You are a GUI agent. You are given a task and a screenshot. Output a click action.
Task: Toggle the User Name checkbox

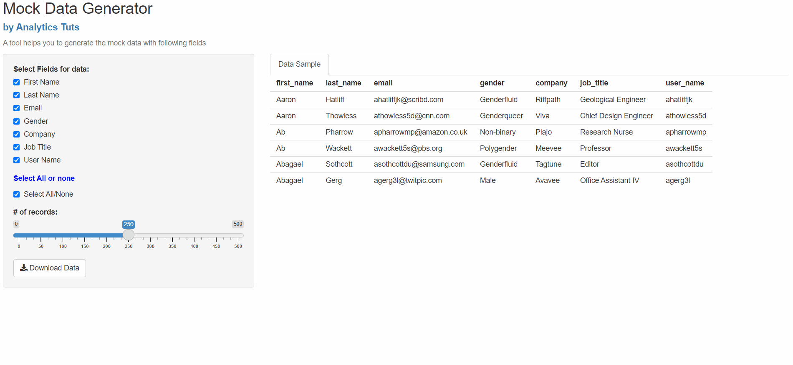(x=17, y=160)
